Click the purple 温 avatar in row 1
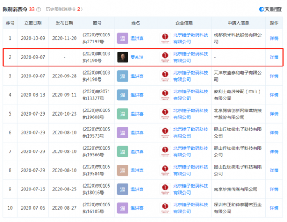 coord(122,39)
